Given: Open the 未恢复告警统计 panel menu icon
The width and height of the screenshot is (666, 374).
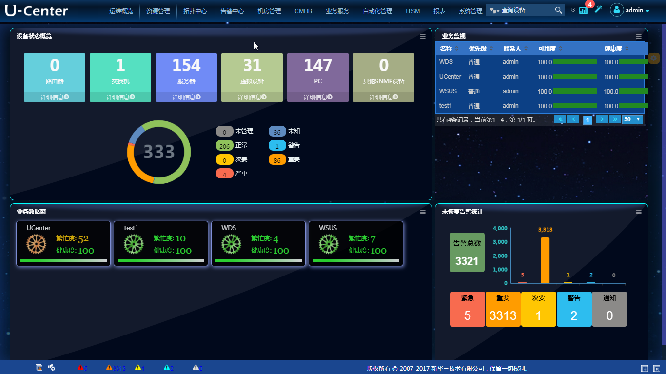Looking at the screenshot, I should tap(639, 212).
